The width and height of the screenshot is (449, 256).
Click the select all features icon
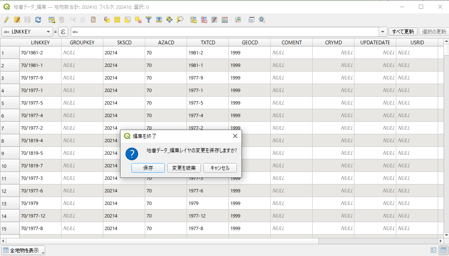coord(117,20)
